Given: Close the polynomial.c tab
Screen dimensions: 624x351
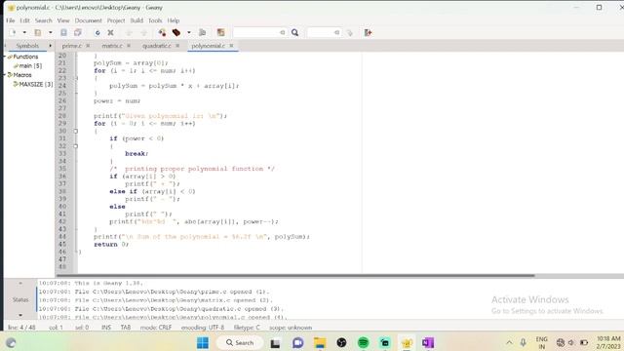Looking at the screenshot, I should pyautogui.click(x=231, y=46).
